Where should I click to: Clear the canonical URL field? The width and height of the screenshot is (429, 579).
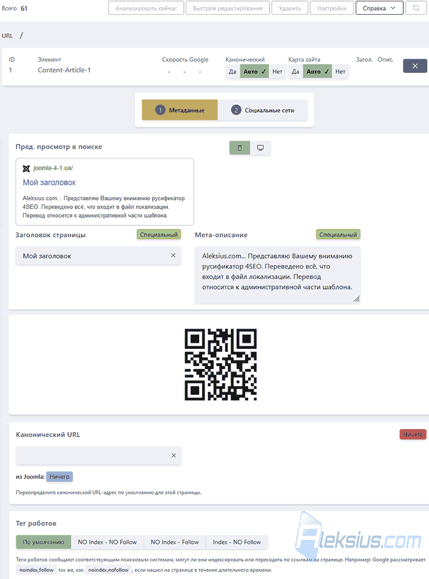[x=173, y=455]
